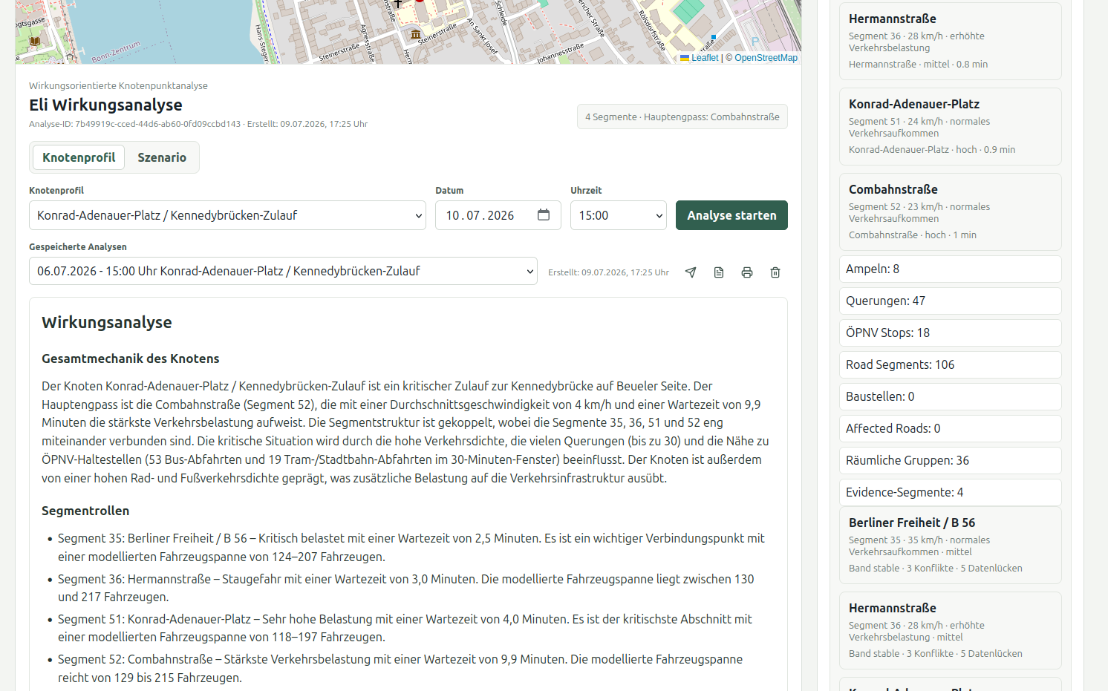This screenshot has width=1108, height=691.
Task: Open saved analysis document icon
Action: point(719,272)
